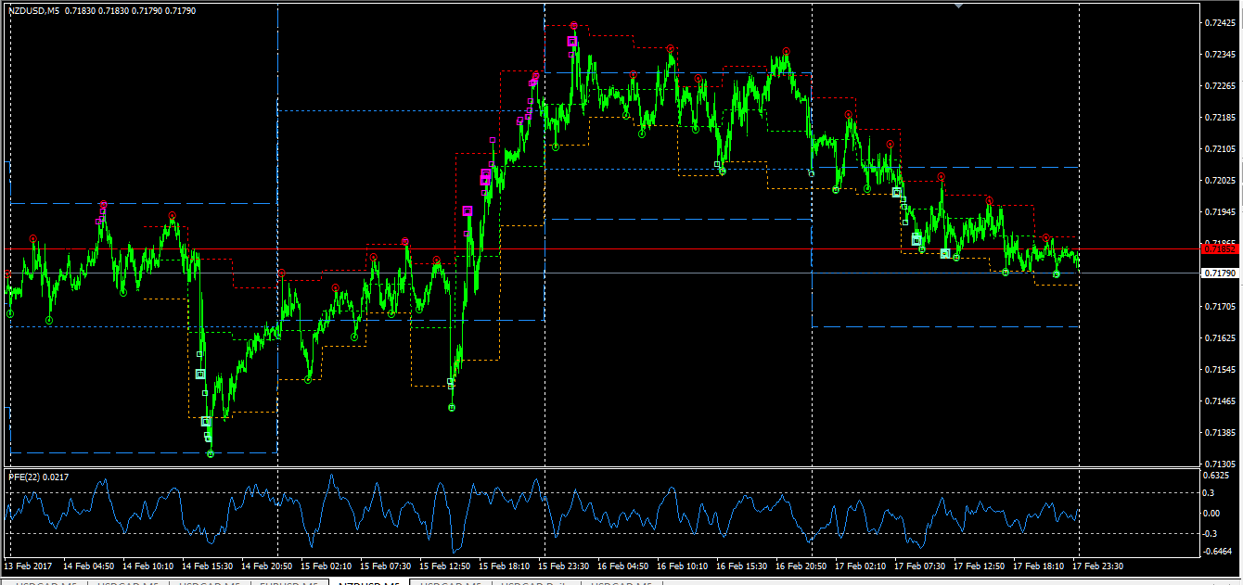This screenshot has height=585, width=1243.
Task: Click the 0.71945 price axis label
Action: pyautogui.click(x=1219, y=211)
